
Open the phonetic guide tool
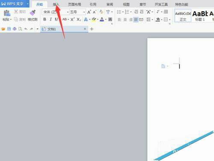point(108,12)
